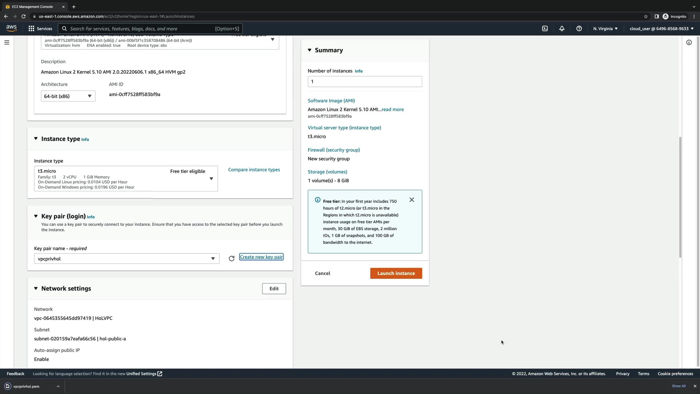Open the N. Virginia region menu
Image resolution: width=700 pixels, height=394 pixels.
click(x=605, y=28)
